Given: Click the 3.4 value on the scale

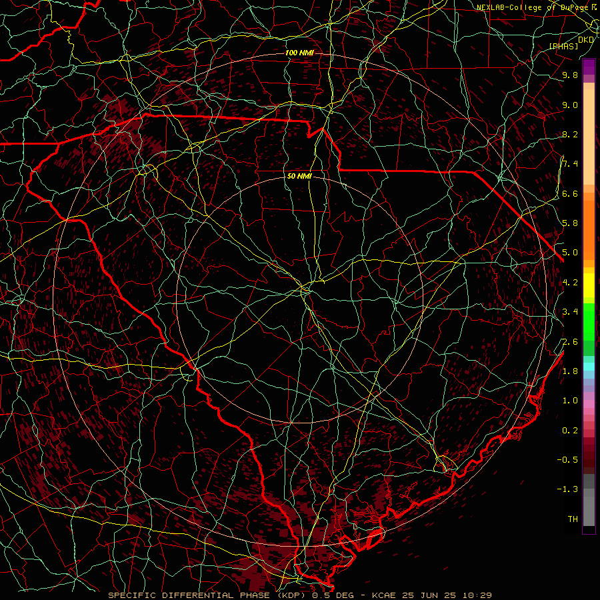Looking at the screenshot, I should point(570,312).
